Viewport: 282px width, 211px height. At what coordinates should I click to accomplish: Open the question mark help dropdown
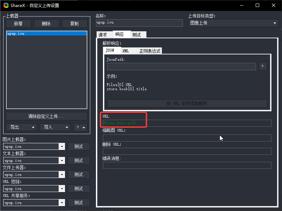click(80, 127)
